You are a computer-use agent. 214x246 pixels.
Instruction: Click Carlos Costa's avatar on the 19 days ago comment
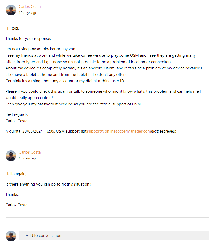click(x=11, y=10)
